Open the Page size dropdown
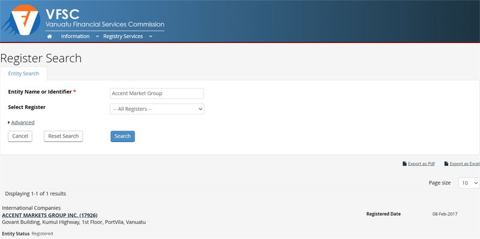480x239 pixels. coord(469,183)
